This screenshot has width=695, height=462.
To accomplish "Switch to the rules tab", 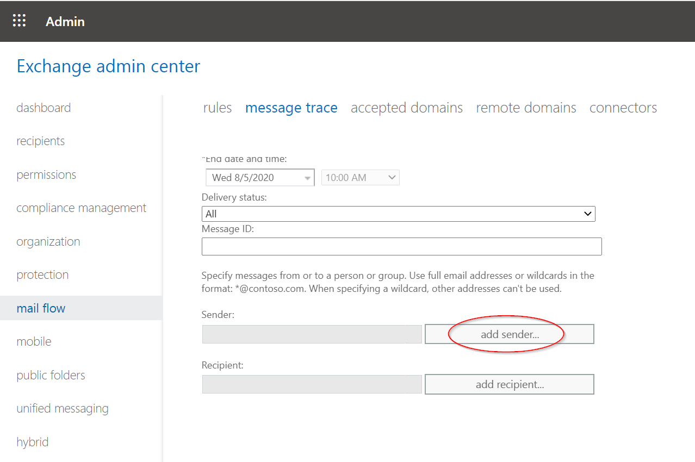I will [217, 108].
